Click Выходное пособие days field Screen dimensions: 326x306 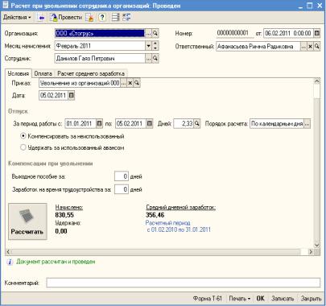[122, 176]
